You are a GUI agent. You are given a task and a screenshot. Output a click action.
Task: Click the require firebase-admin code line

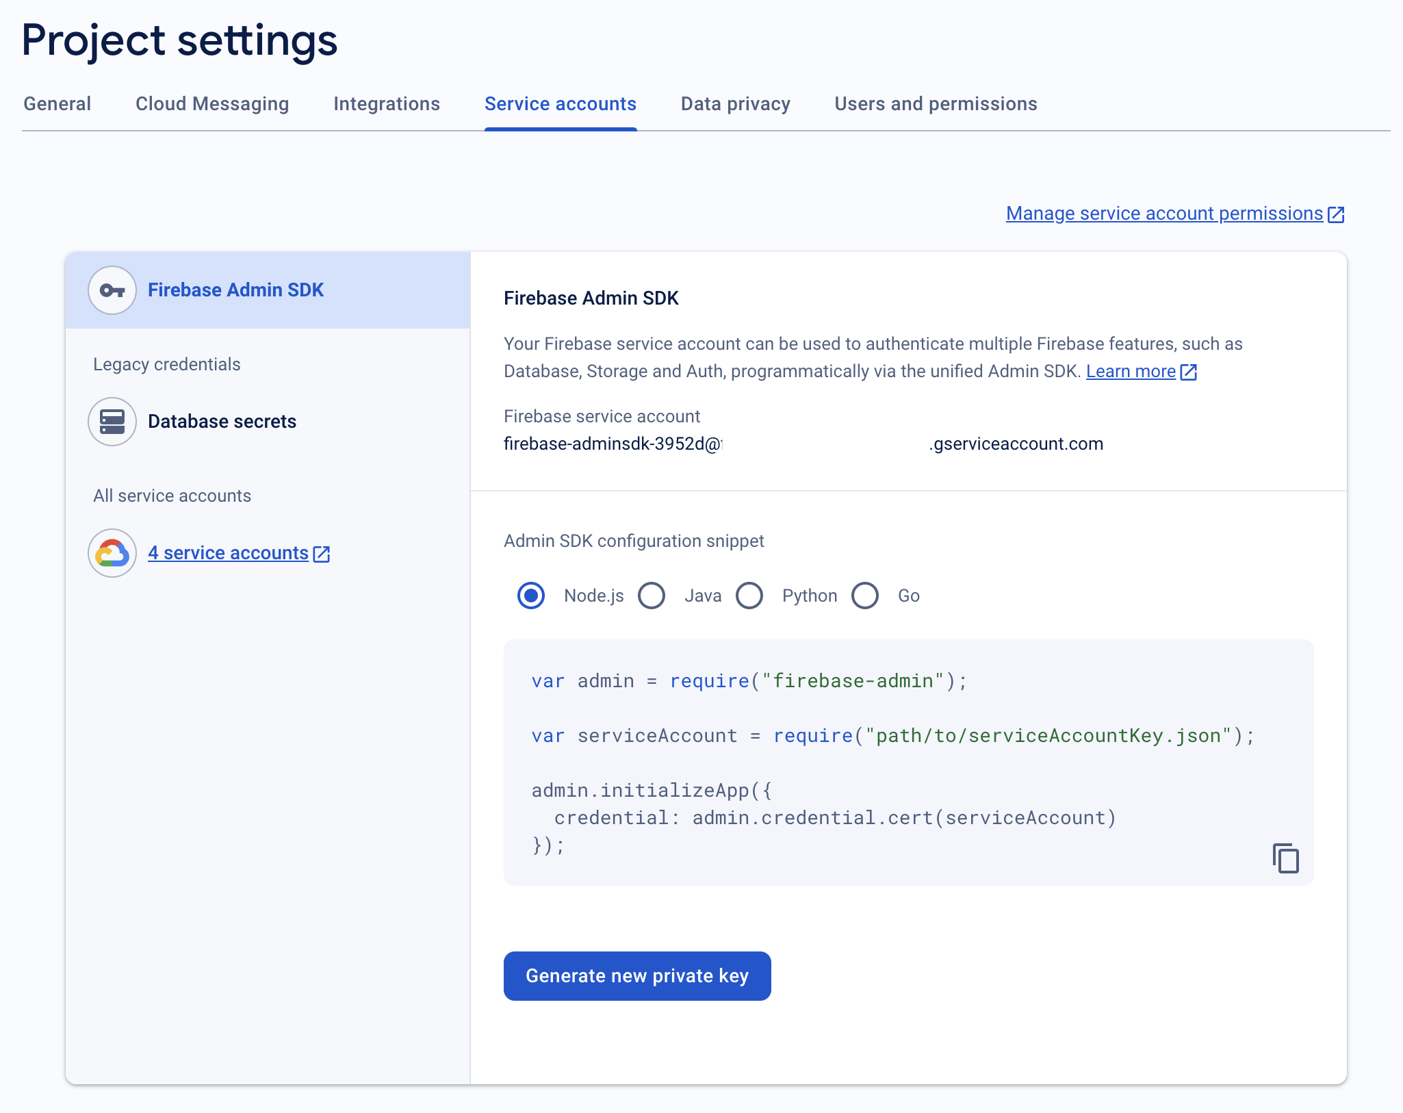coord(750,681)
